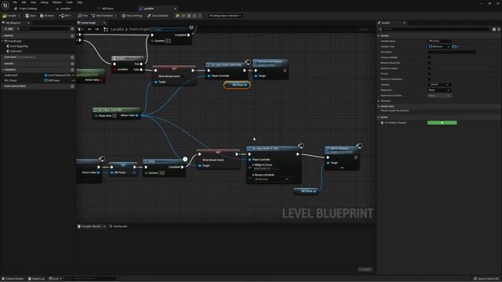Add a new function with the plus icon
The width and height of the screenshot is (502, 282).
coord(72,57)
